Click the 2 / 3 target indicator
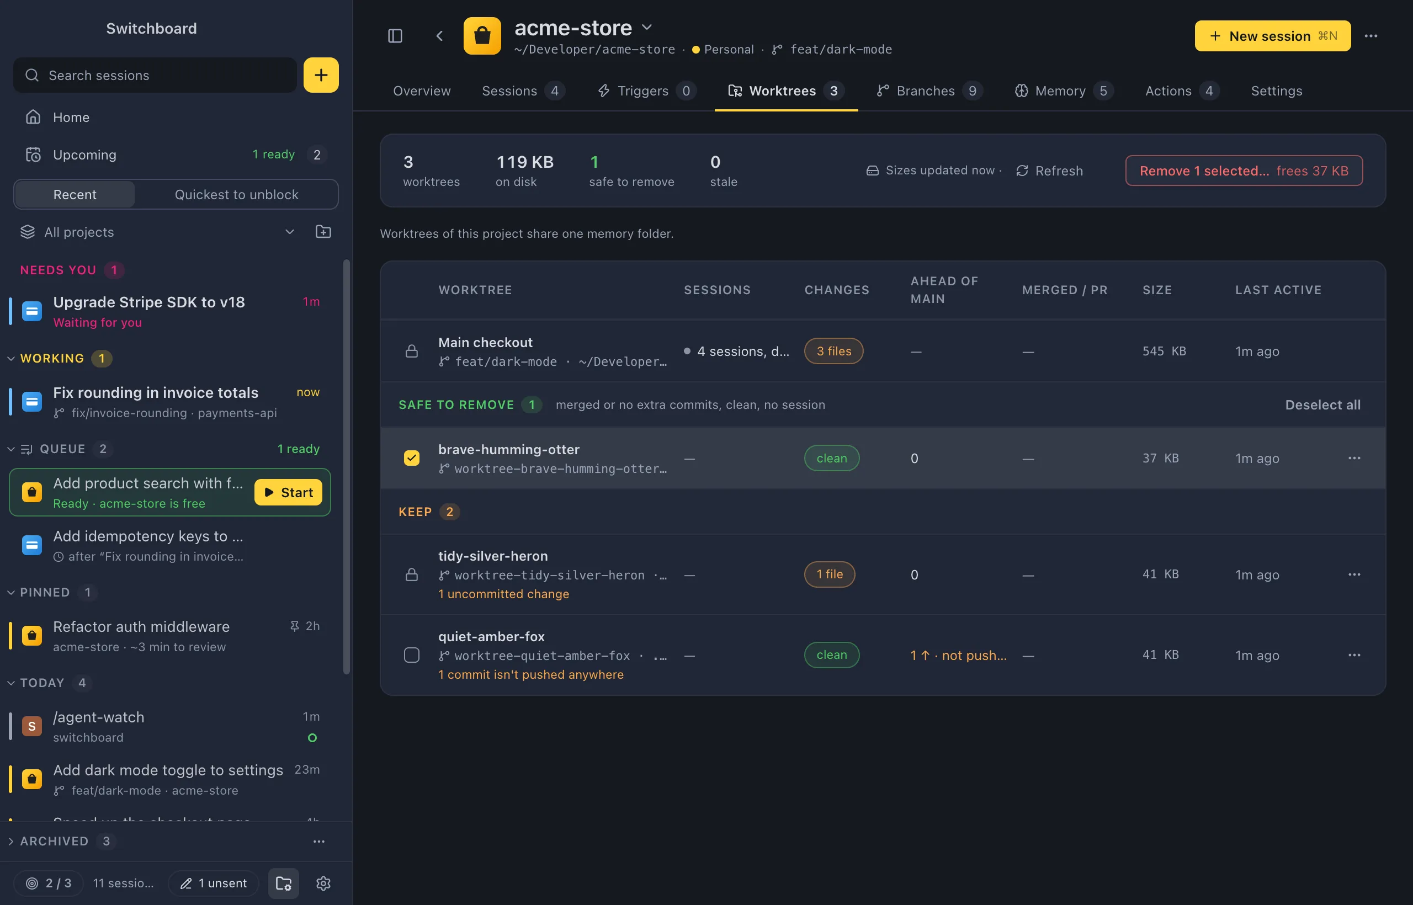Viewport: 1413px width, 905px height. point(48,883)
